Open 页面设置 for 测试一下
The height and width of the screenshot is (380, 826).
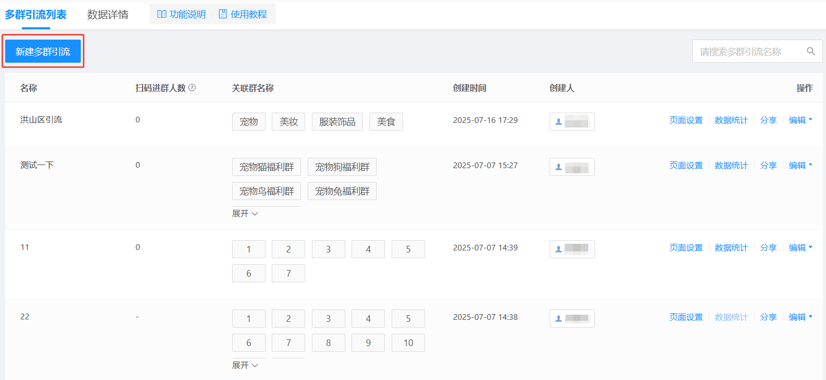tap(686, 165)
